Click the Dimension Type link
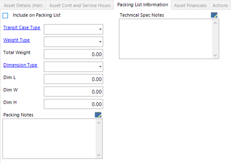Image resolution: width=231 pixels, height=163 pixels. click(x=20, y=65)
